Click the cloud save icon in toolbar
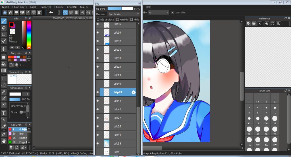This screenshot has height=157, width=291. click(x=5, y=13)
